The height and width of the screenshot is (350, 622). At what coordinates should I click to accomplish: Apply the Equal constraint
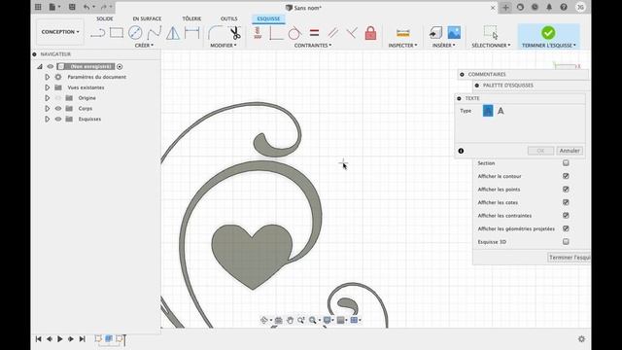(314, 33)
